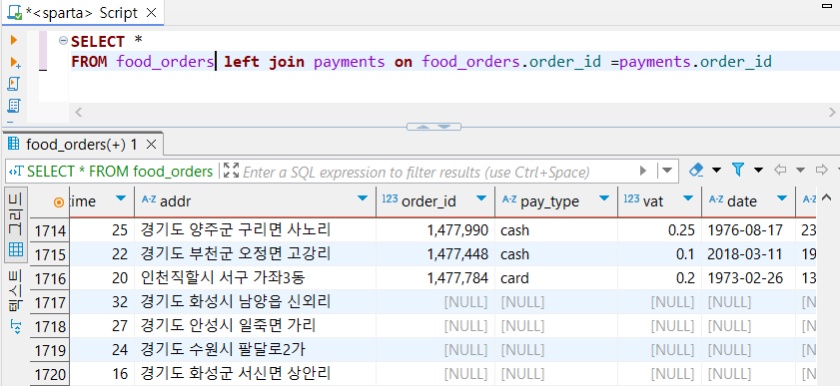The width and height of the screenshot is (840, 386).
Task: Select the food_orders(+) 1 result tab
Action: point(82,144)
